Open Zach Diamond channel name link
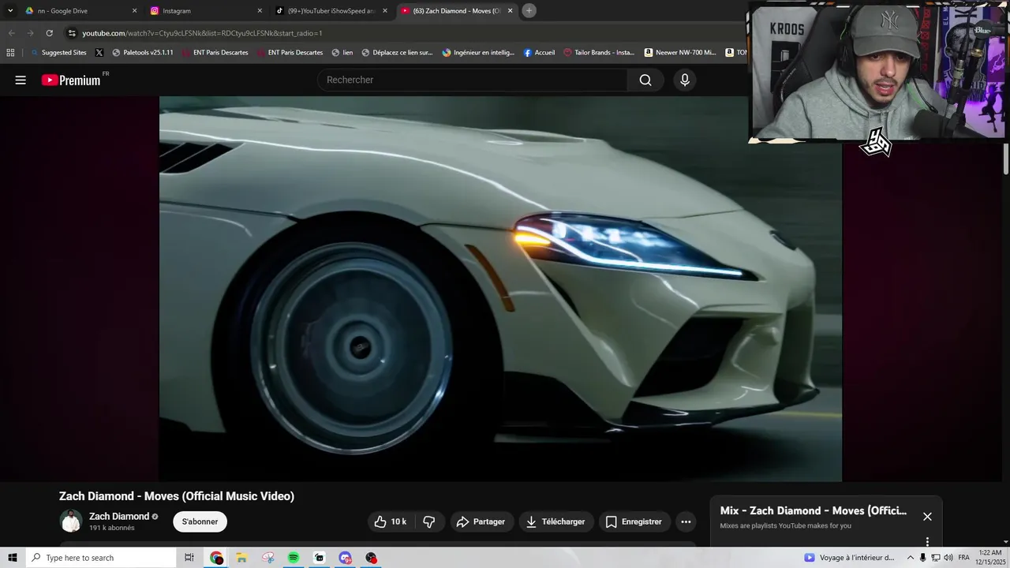 (119, 517)
